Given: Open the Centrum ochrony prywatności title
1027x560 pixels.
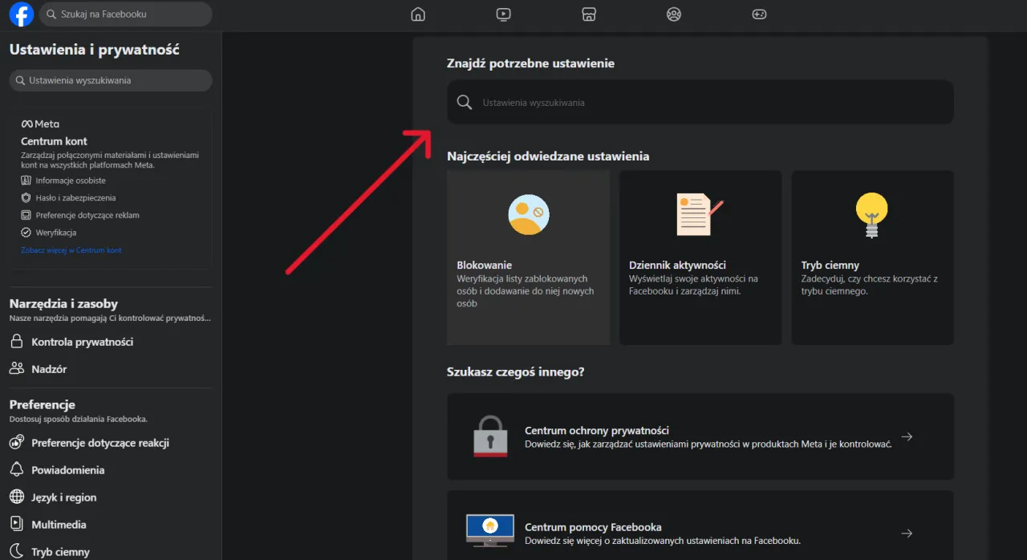Looking at the screenshot, I should point(596,430).
